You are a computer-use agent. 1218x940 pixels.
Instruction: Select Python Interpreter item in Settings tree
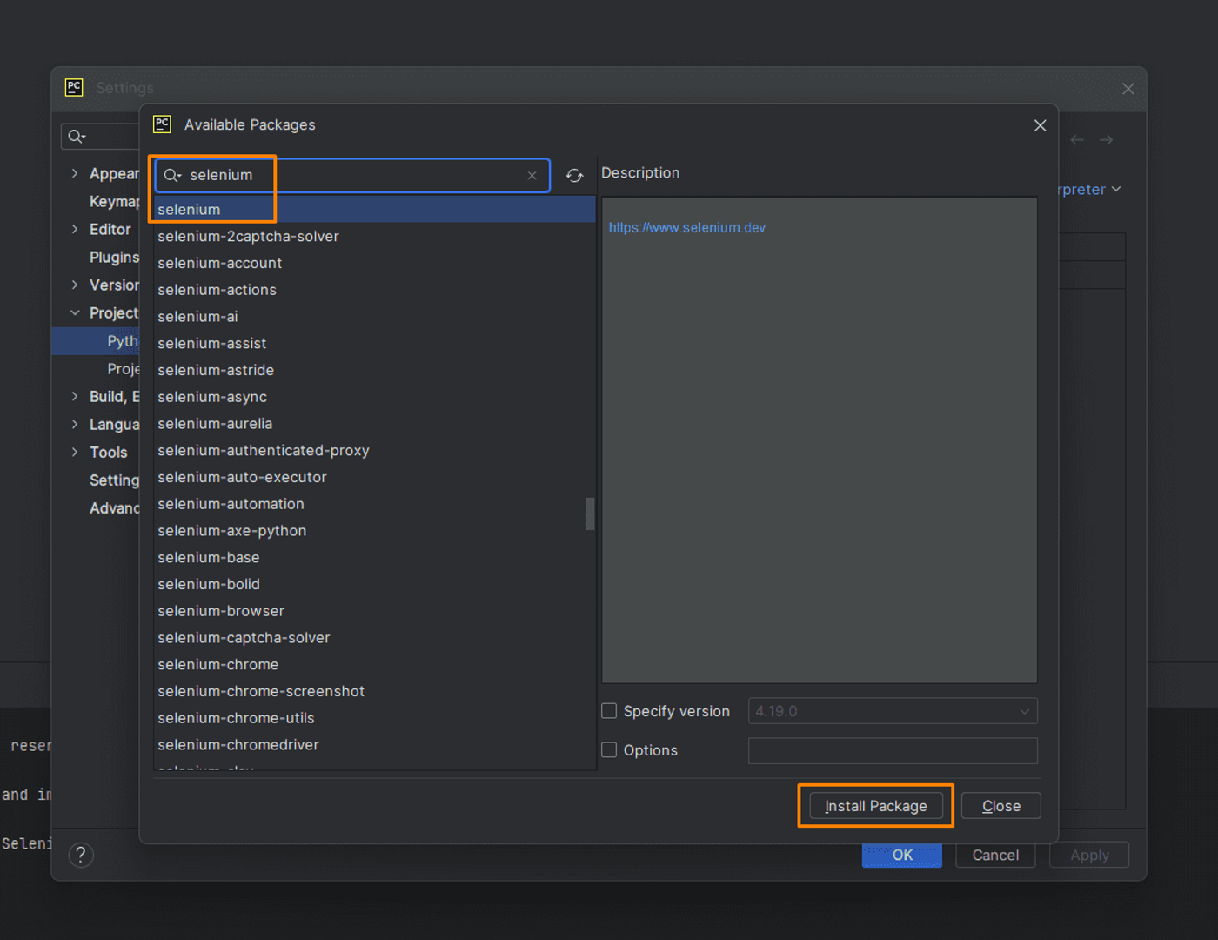96,341
